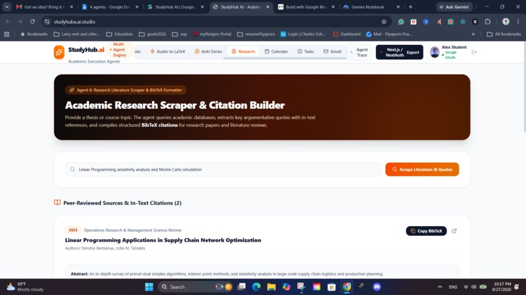The width and height of the screenshot is (526, 295).
Task: Open the weather widget showing 69°F
Action: point(25,287)
